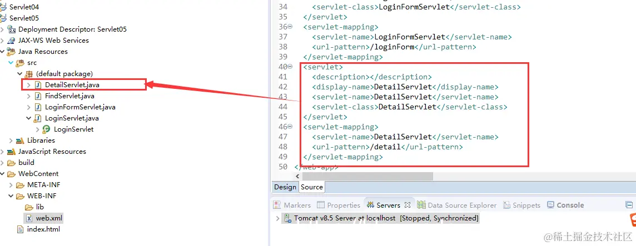Click the src source folder icon

click(20, 63)
